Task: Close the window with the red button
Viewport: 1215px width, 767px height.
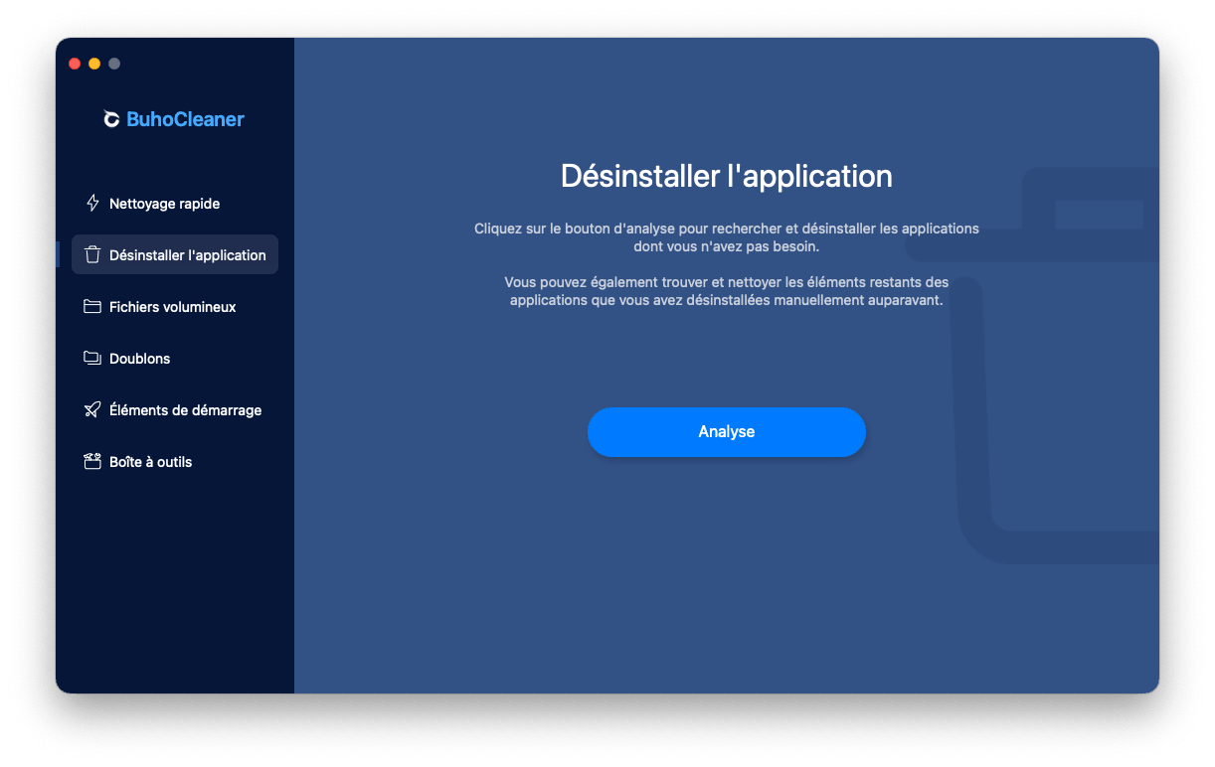Action: [x=75, y=64]
